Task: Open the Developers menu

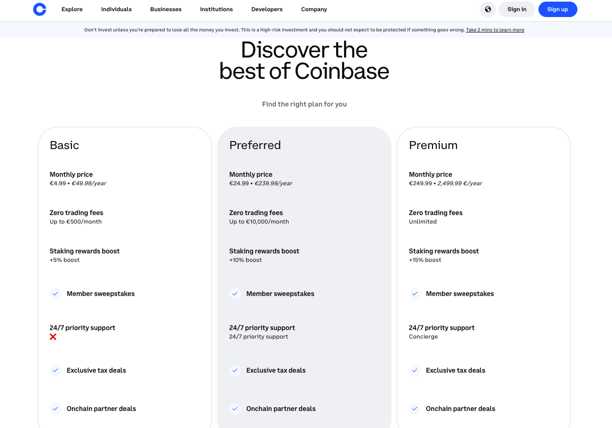Action: click(x=267, y=9)
